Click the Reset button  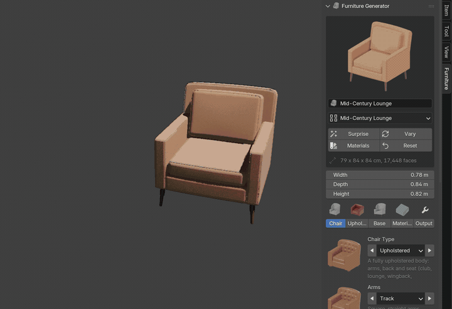406,146
